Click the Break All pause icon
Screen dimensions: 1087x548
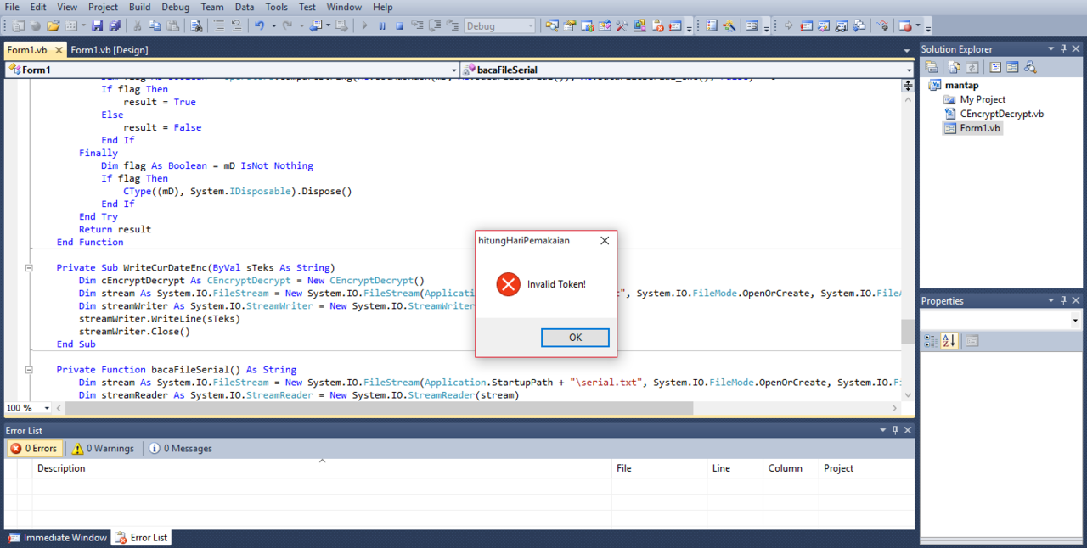[382, 26]
